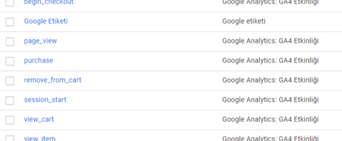Select the checkbox for view_item tag

pos(10,139)
